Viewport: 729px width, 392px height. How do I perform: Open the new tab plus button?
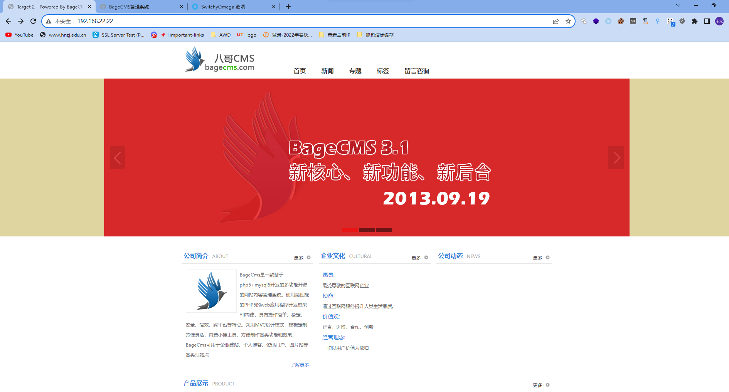click(x=288, y=7)
